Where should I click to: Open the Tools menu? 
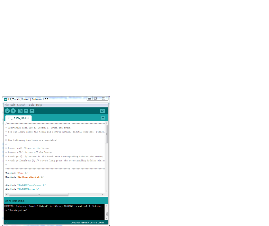tap(31, 105)
